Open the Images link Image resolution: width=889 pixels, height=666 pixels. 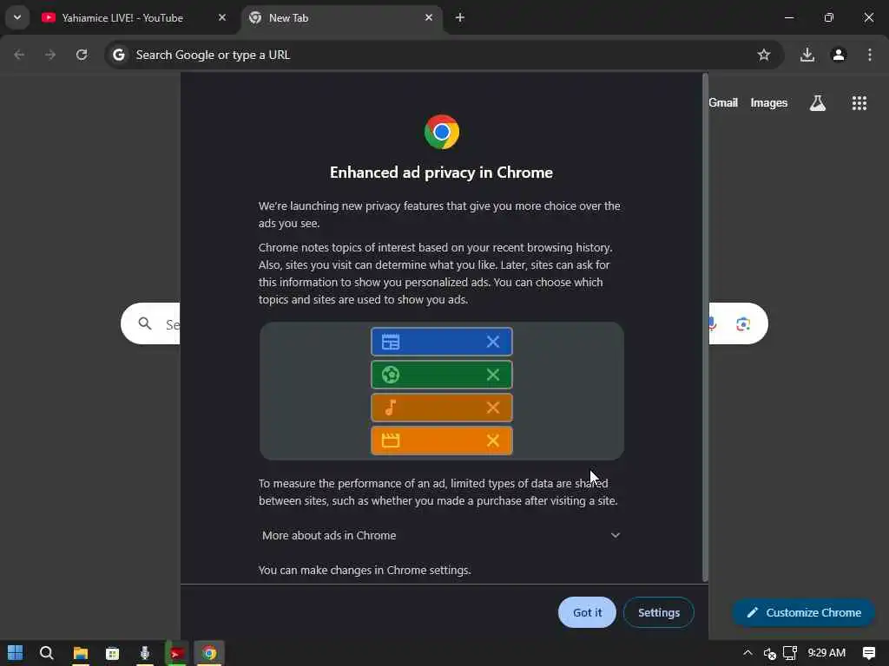point(769,102)
